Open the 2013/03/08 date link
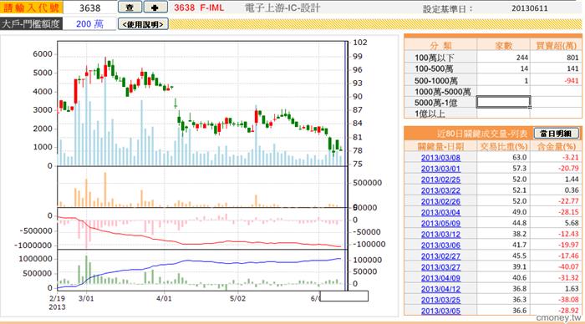The height and width of the screenshot is (324, 585). (x=440, y=158)
